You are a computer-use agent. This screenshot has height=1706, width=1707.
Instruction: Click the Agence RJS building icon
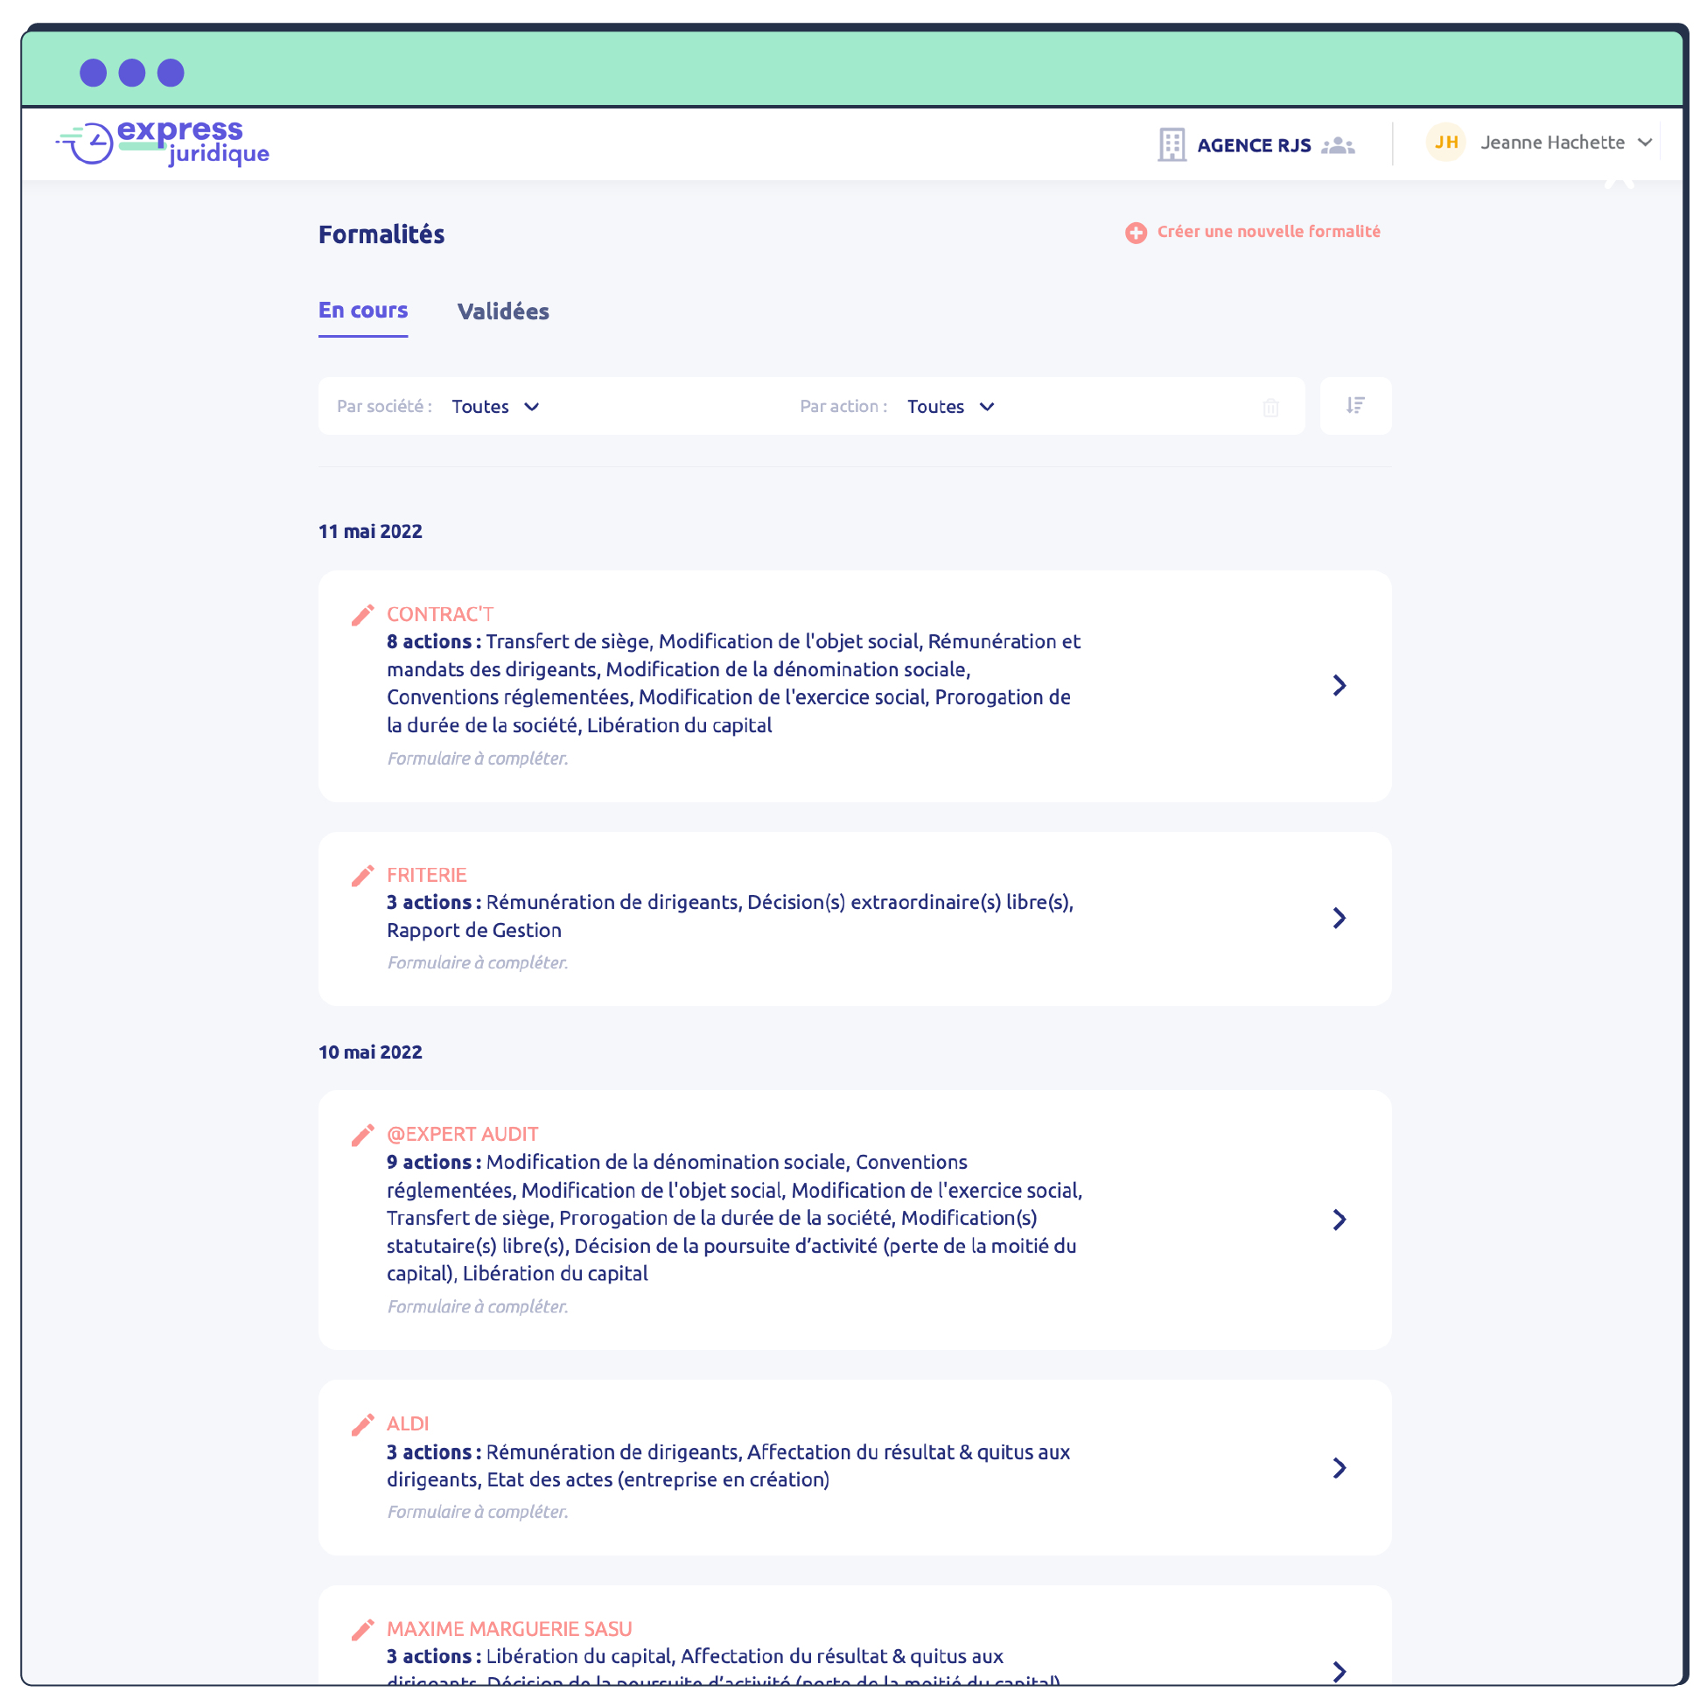[1172, 145]
